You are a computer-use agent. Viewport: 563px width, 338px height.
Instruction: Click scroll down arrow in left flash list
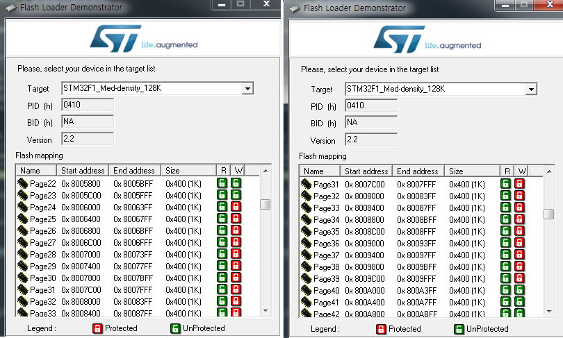266,311
